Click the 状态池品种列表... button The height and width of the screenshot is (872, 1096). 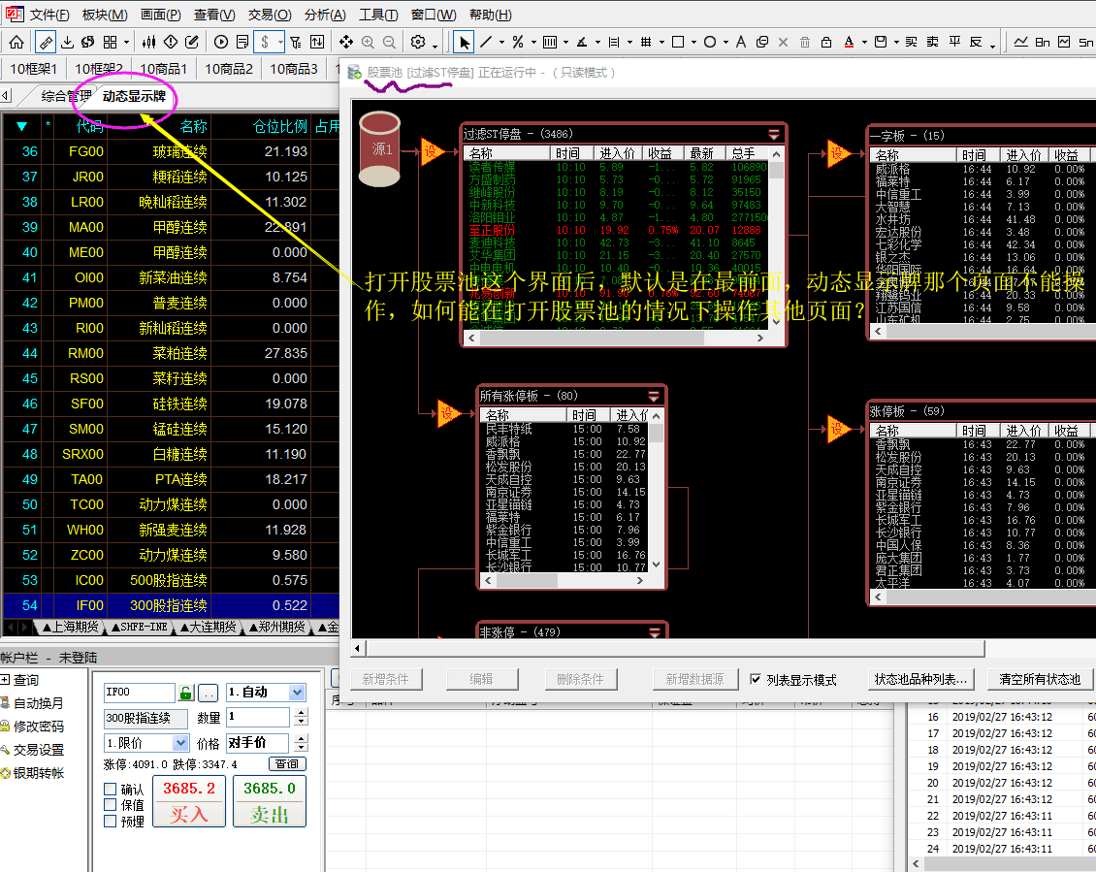920,679
